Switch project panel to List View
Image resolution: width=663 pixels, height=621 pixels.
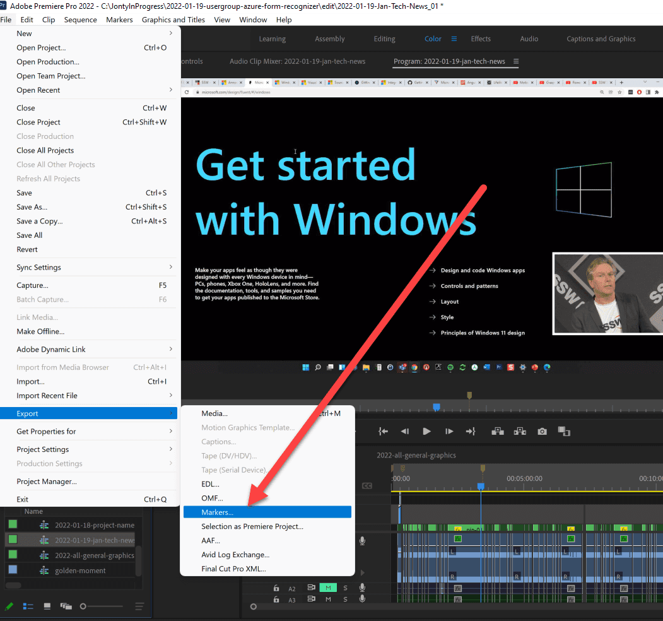tap(28, 606)
